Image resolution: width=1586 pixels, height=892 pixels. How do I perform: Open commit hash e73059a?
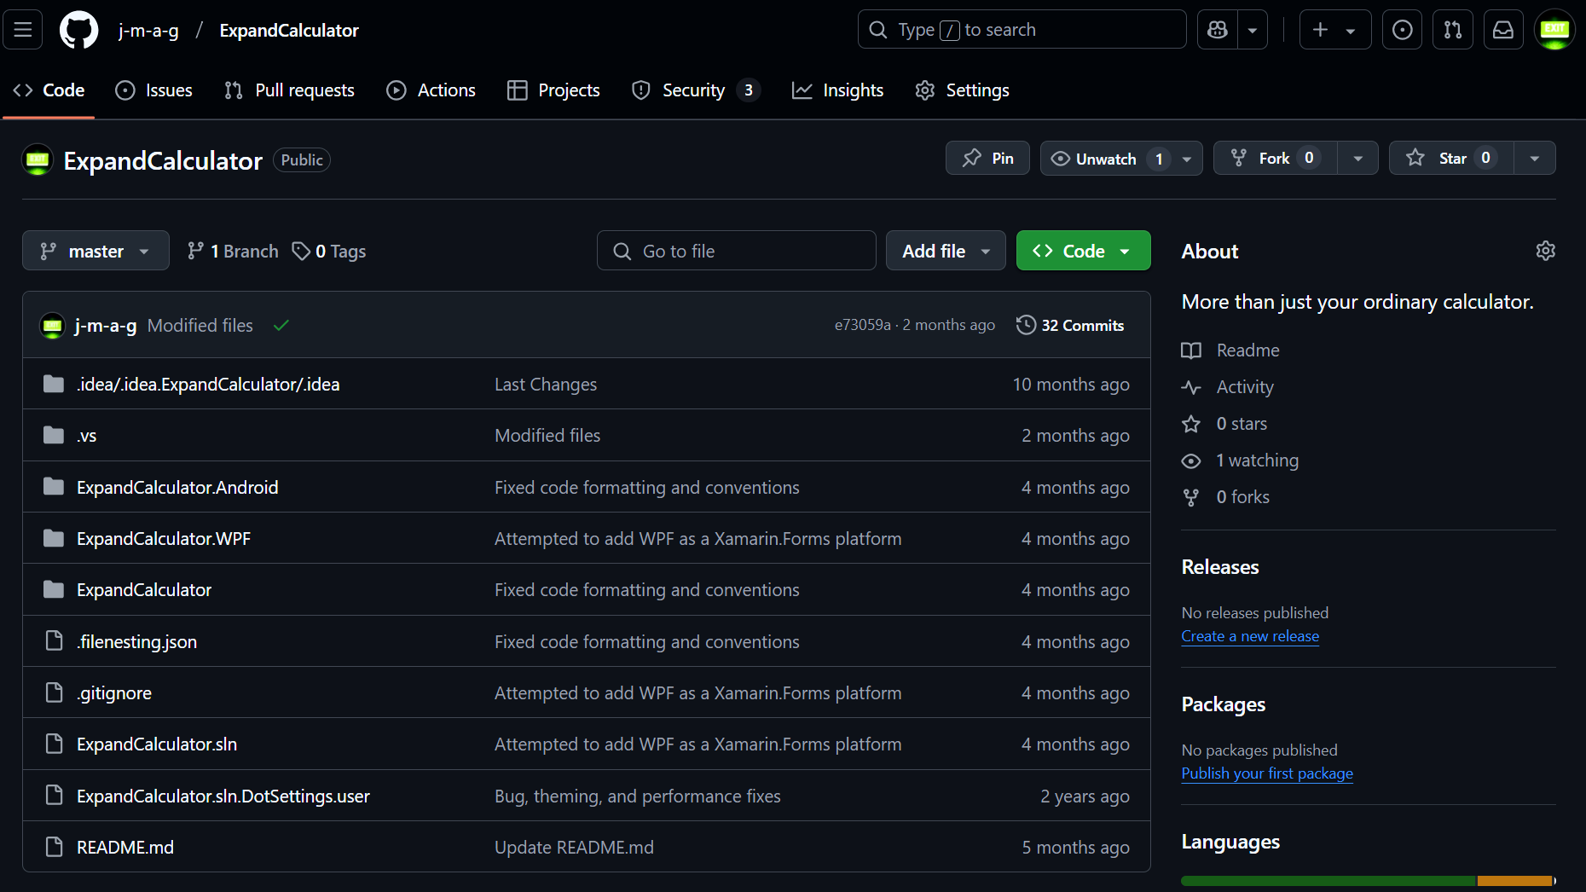tap(862, 325)
